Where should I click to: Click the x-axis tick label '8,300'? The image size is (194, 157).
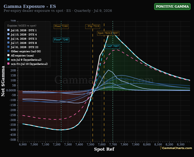[x=181, y=144]
